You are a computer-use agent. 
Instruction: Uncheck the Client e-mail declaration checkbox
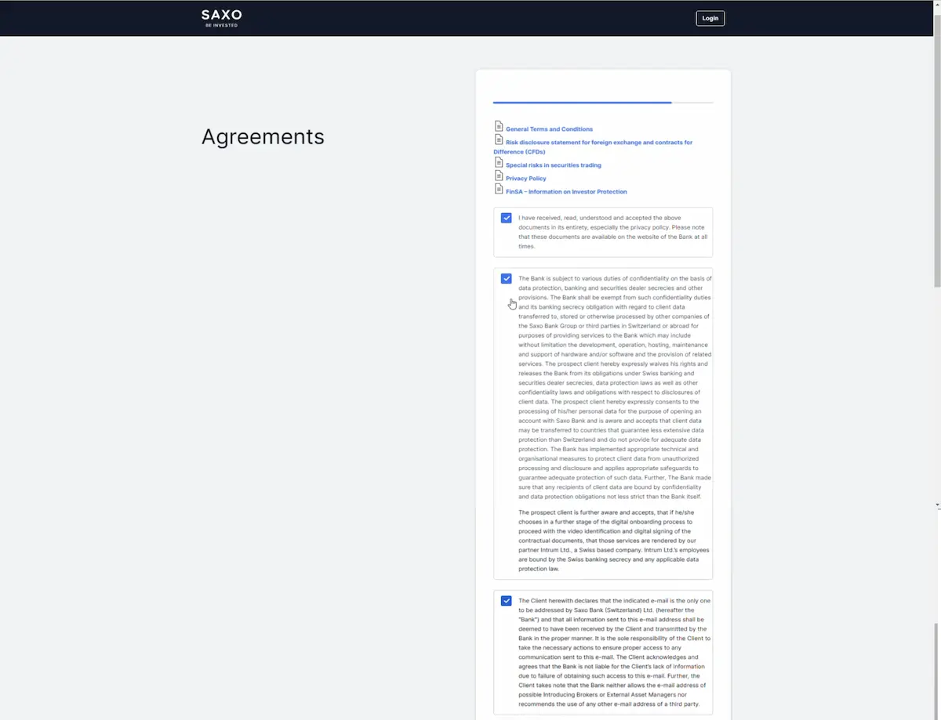(507, 601)
